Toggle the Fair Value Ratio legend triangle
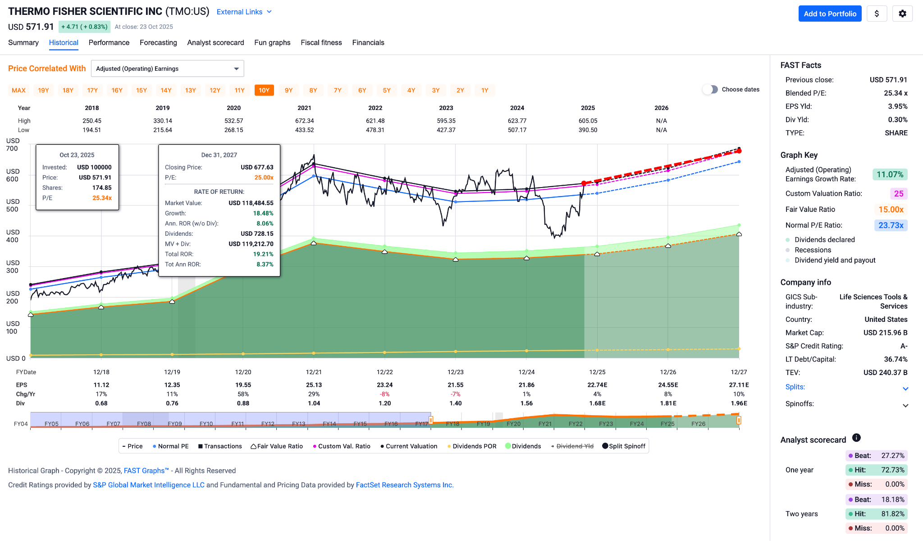923x545 pixels. coord(254,446)
